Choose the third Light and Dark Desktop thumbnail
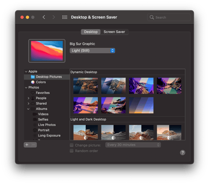The image size is (209, 184). coord(141,132)
